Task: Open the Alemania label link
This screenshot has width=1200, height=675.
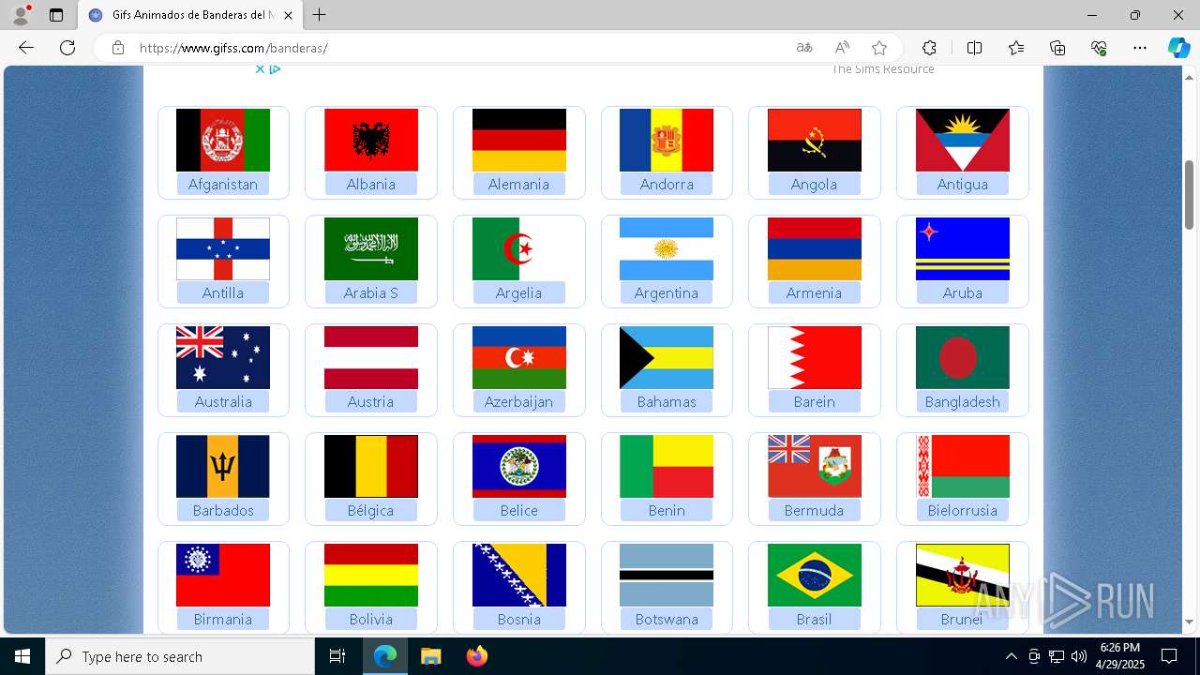Action: click(x=518, y=185)
